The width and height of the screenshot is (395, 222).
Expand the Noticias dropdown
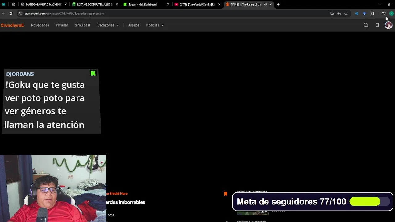tap(155, 25)
